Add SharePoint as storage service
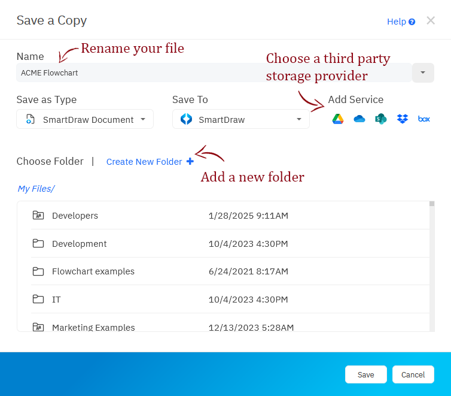Screen dimensions: 451x396 point(381,119)
